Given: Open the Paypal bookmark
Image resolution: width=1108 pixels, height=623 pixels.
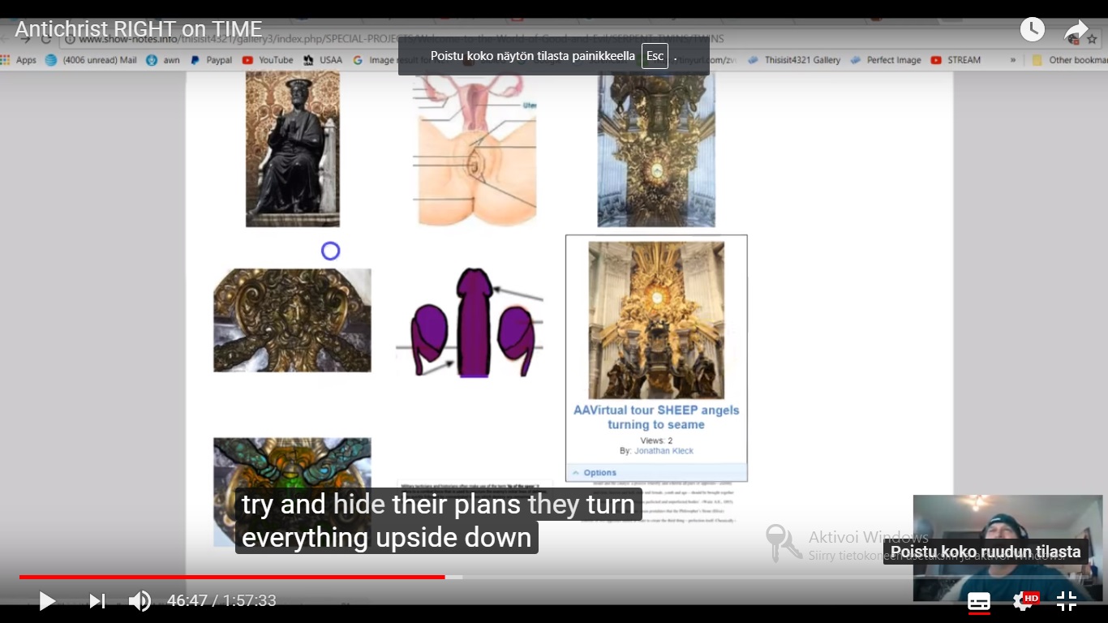Looking at the screenshot, I should click(211, 60).
